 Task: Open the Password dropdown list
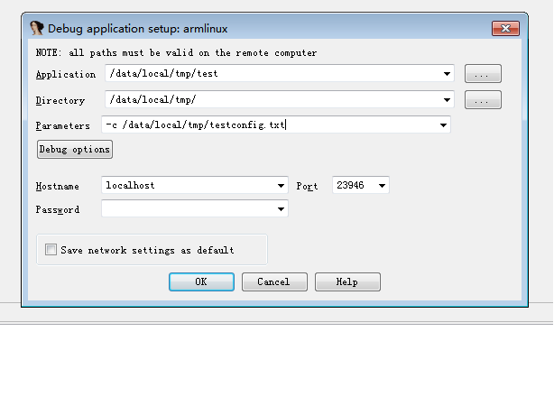tap(281, 209)
